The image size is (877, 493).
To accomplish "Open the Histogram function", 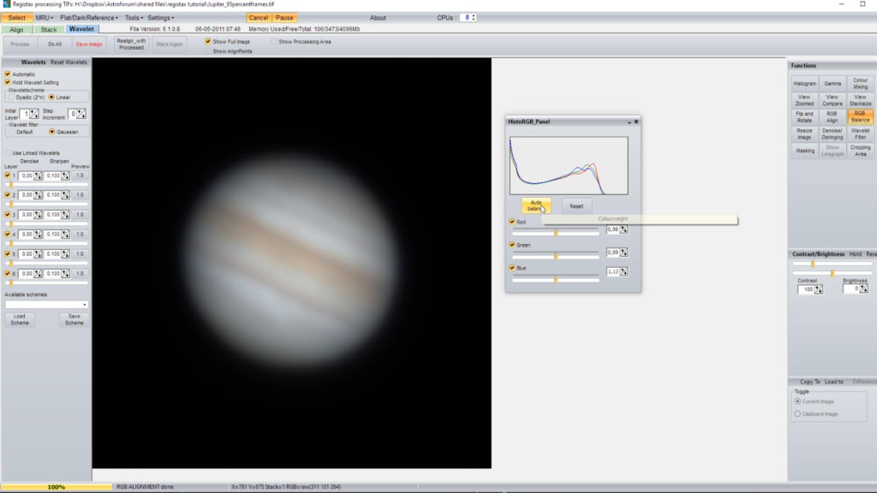I will (x=804, y=83).
